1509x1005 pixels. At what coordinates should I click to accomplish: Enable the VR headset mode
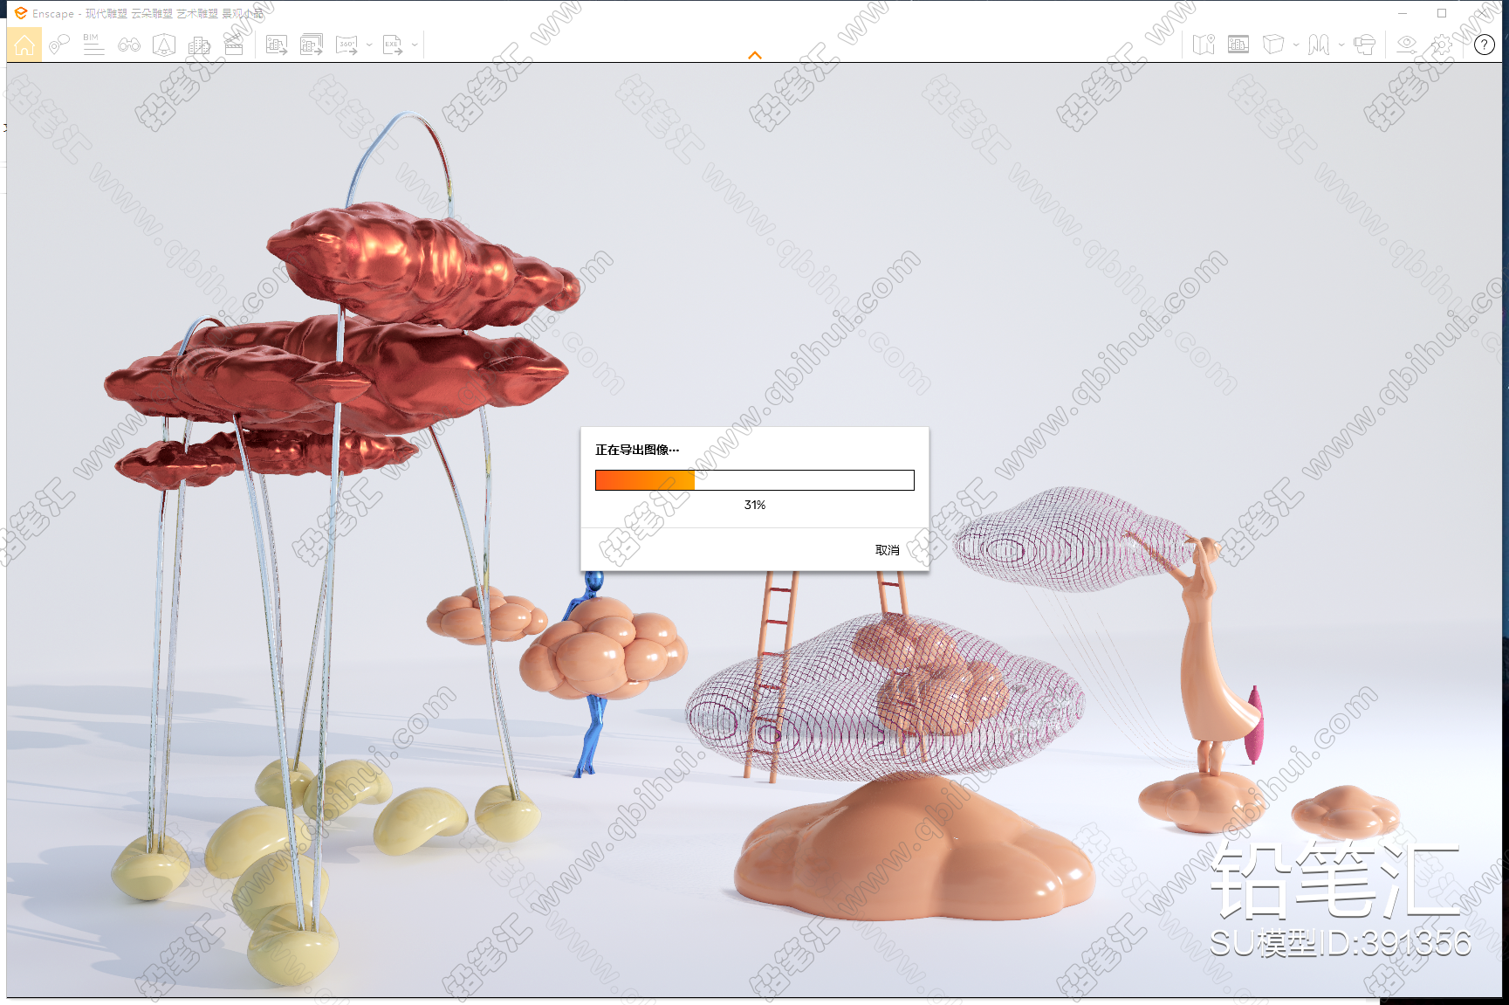point(1364,45)
